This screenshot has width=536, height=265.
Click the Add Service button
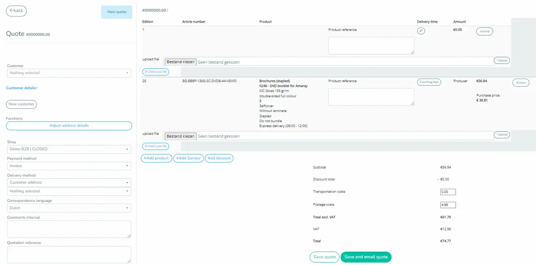point(188,158)
